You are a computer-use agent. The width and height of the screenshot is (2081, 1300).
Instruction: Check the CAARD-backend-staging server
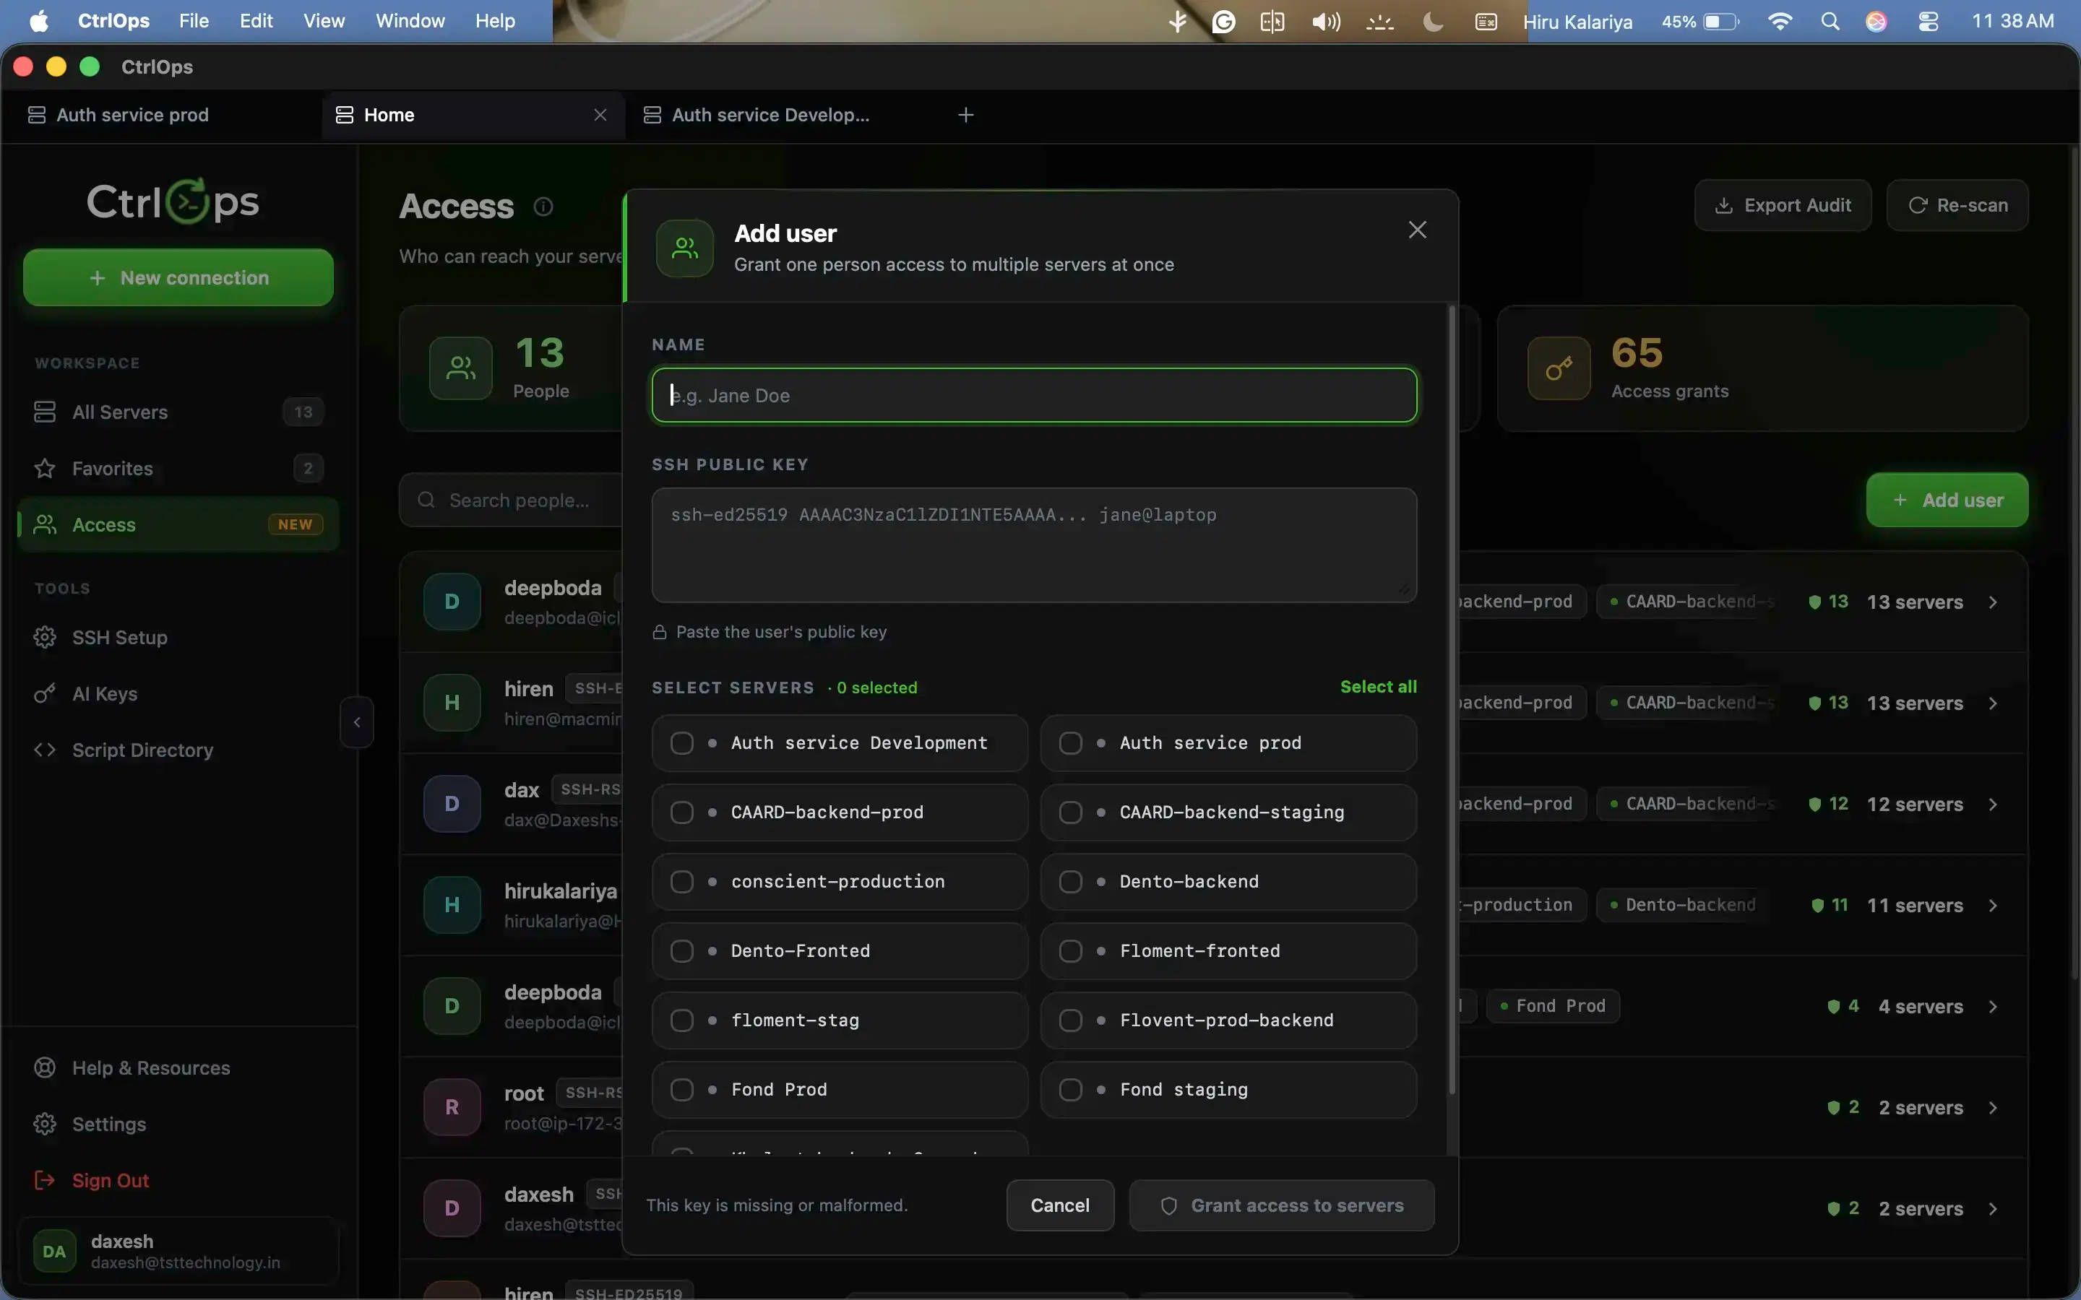(x=1071, y=812)
